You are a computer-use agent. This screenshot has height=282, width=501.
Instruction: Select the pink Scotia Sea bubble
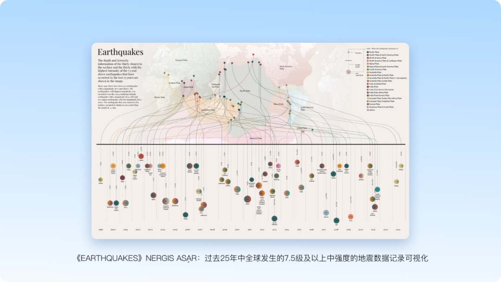pyautogui.click(x=278, y=166)
